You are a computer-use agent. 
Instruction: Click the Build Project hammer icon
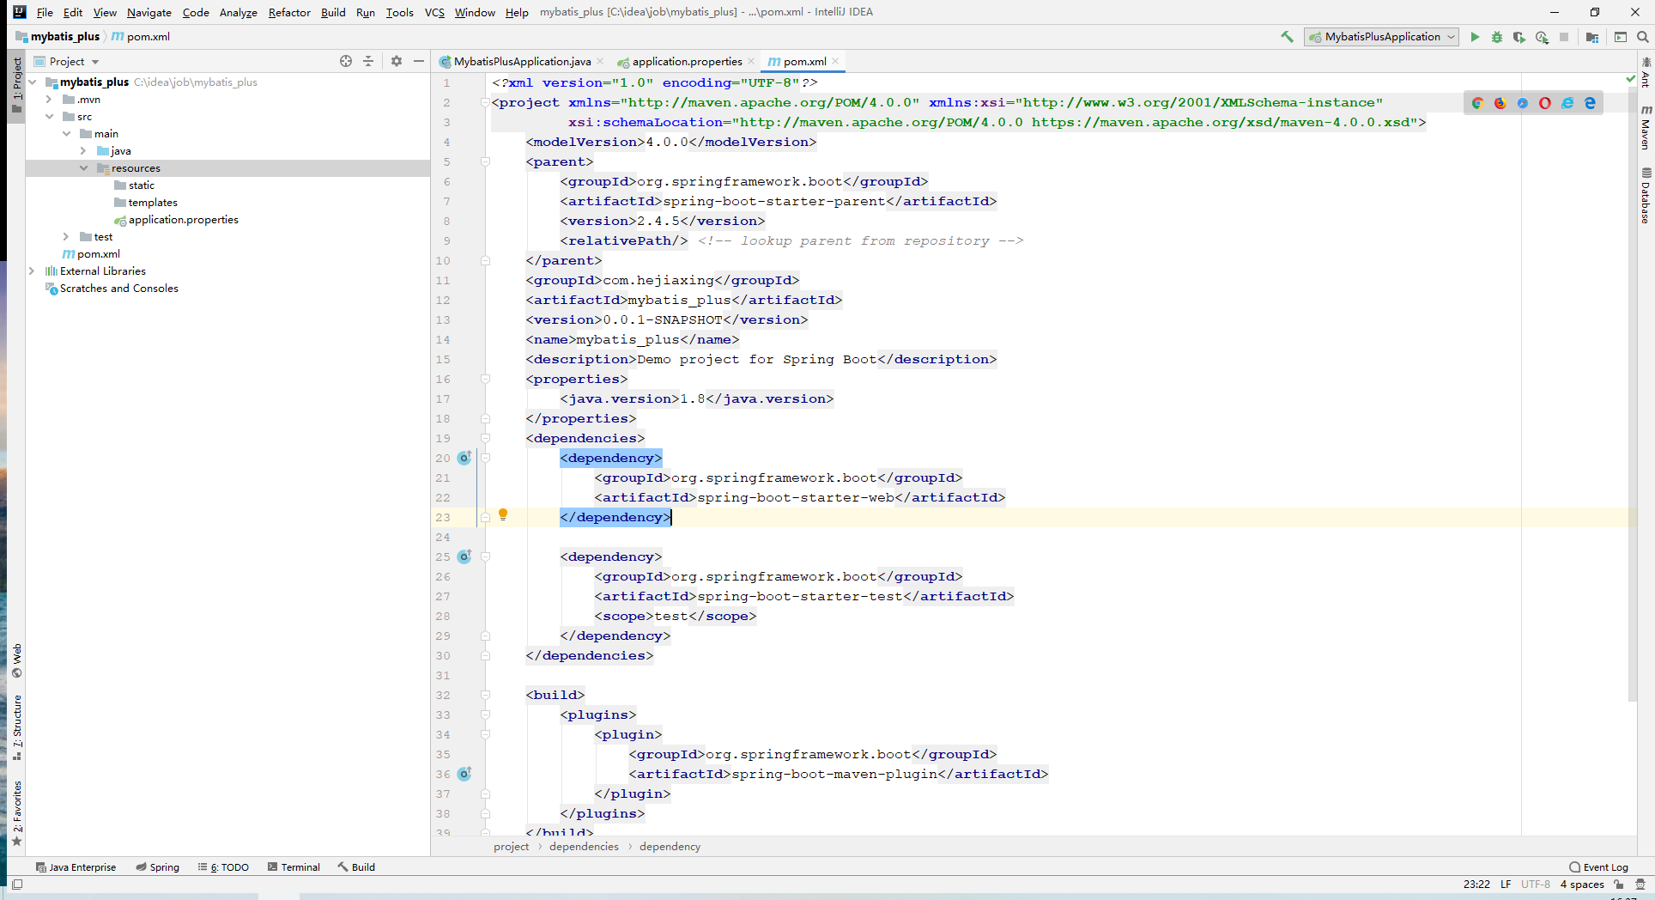[1287, 37]
